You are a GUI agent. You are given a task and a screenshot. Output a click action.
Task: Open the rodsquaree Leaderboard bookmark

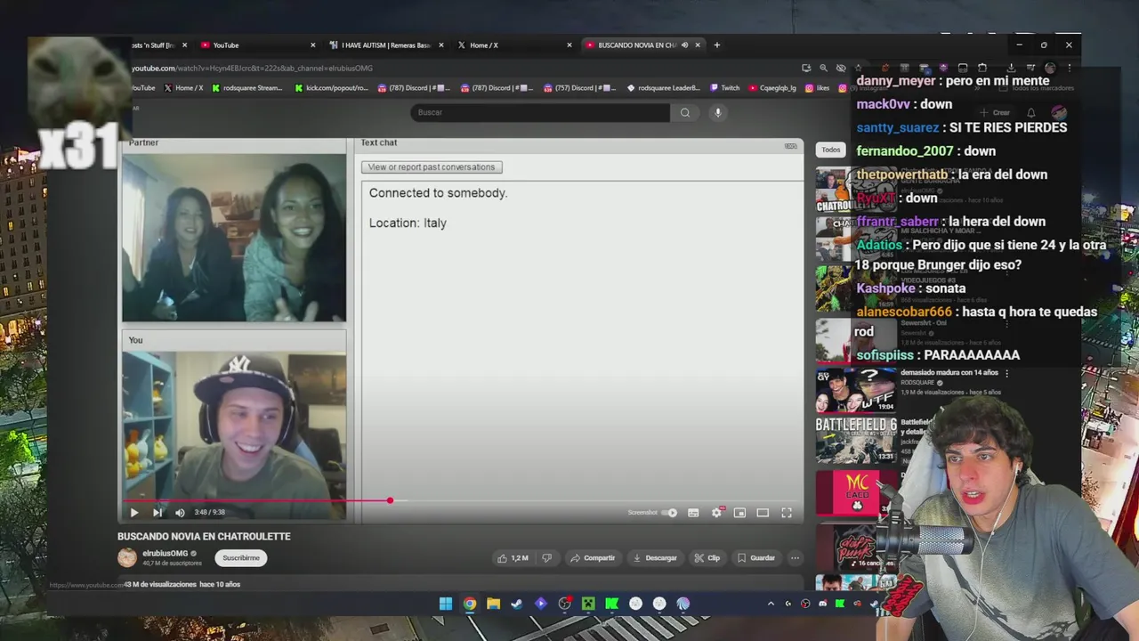tap(664, 88)
